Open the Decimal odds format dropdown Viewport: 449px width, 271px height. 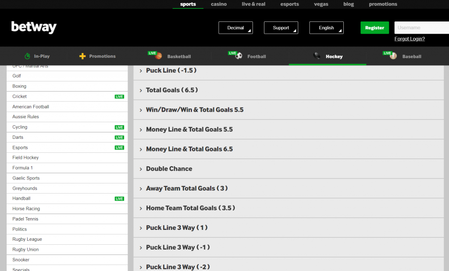[235, 28]
